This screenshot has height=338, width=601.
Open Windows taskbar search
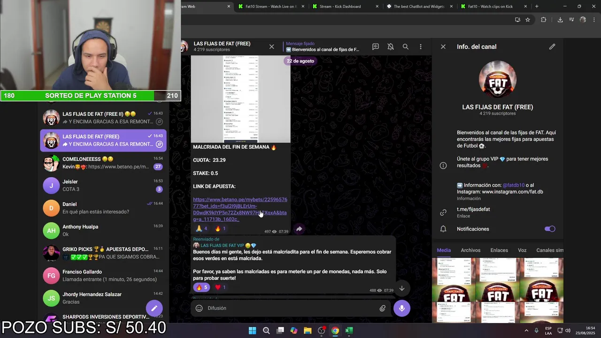coord(266,330)
